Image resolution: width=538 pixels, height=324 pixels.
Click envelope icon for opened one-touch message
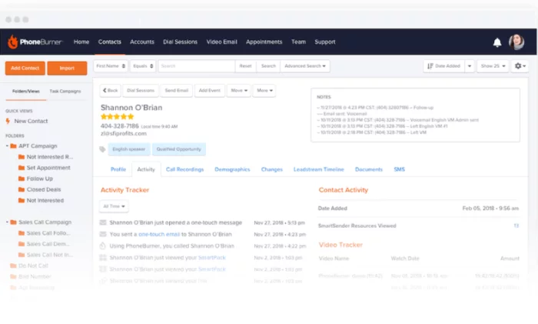pyautogui.click(x=103, y=222)
